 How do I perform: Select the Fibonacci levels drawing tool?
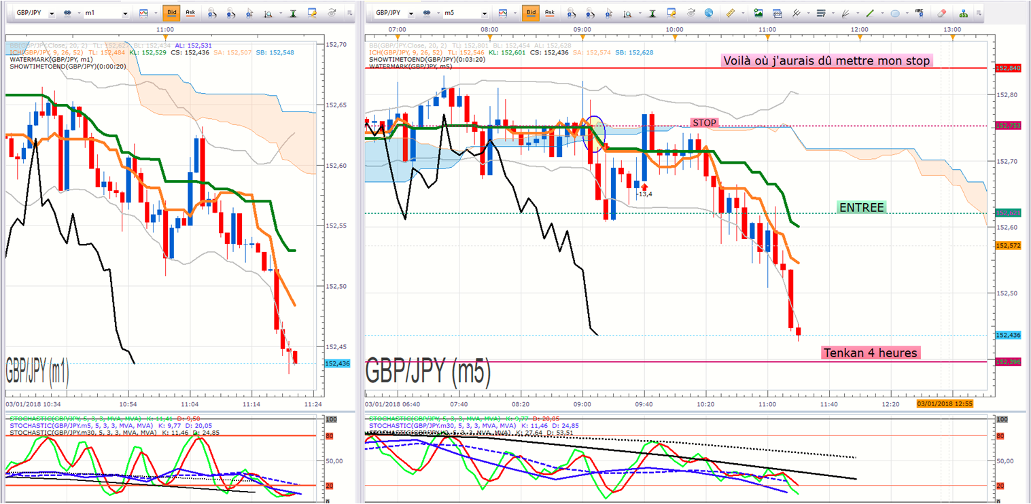(821, 13)
